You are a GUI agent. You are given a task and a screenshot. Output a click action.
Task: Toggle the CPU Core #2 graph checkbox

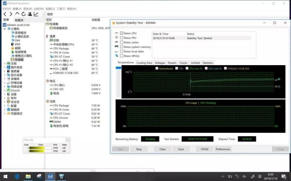206,69
